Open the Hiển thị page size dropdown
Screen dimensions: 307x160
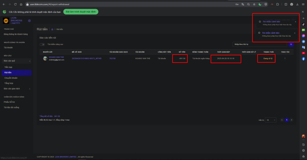[x=271, y=120]
